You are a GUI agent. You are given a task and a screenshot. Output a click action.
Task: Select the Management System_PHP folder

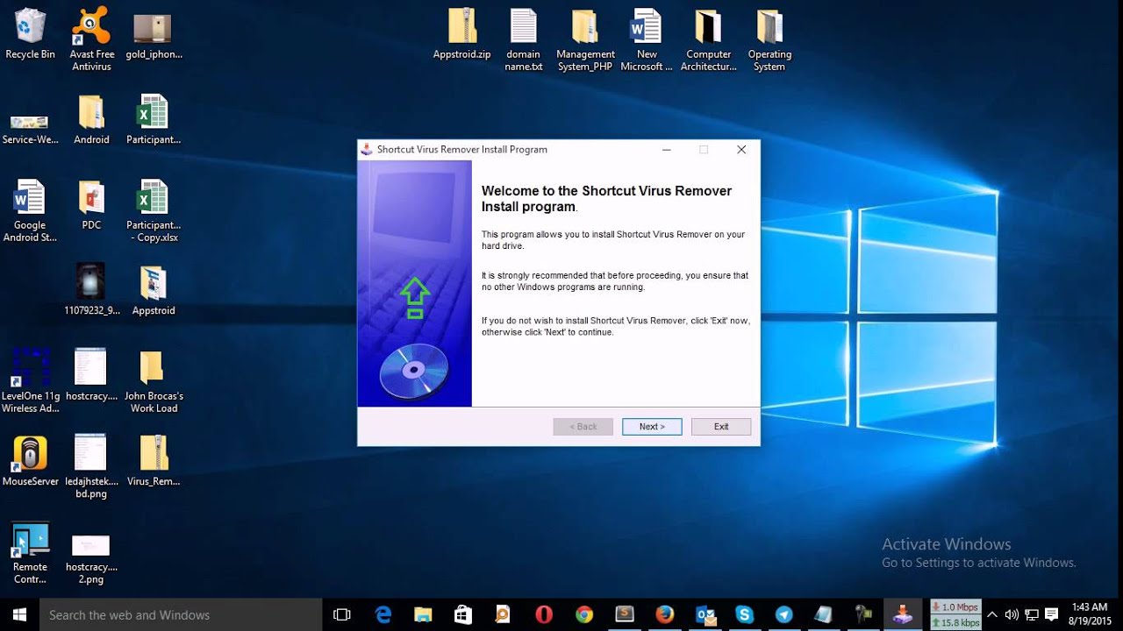[585, 39]
